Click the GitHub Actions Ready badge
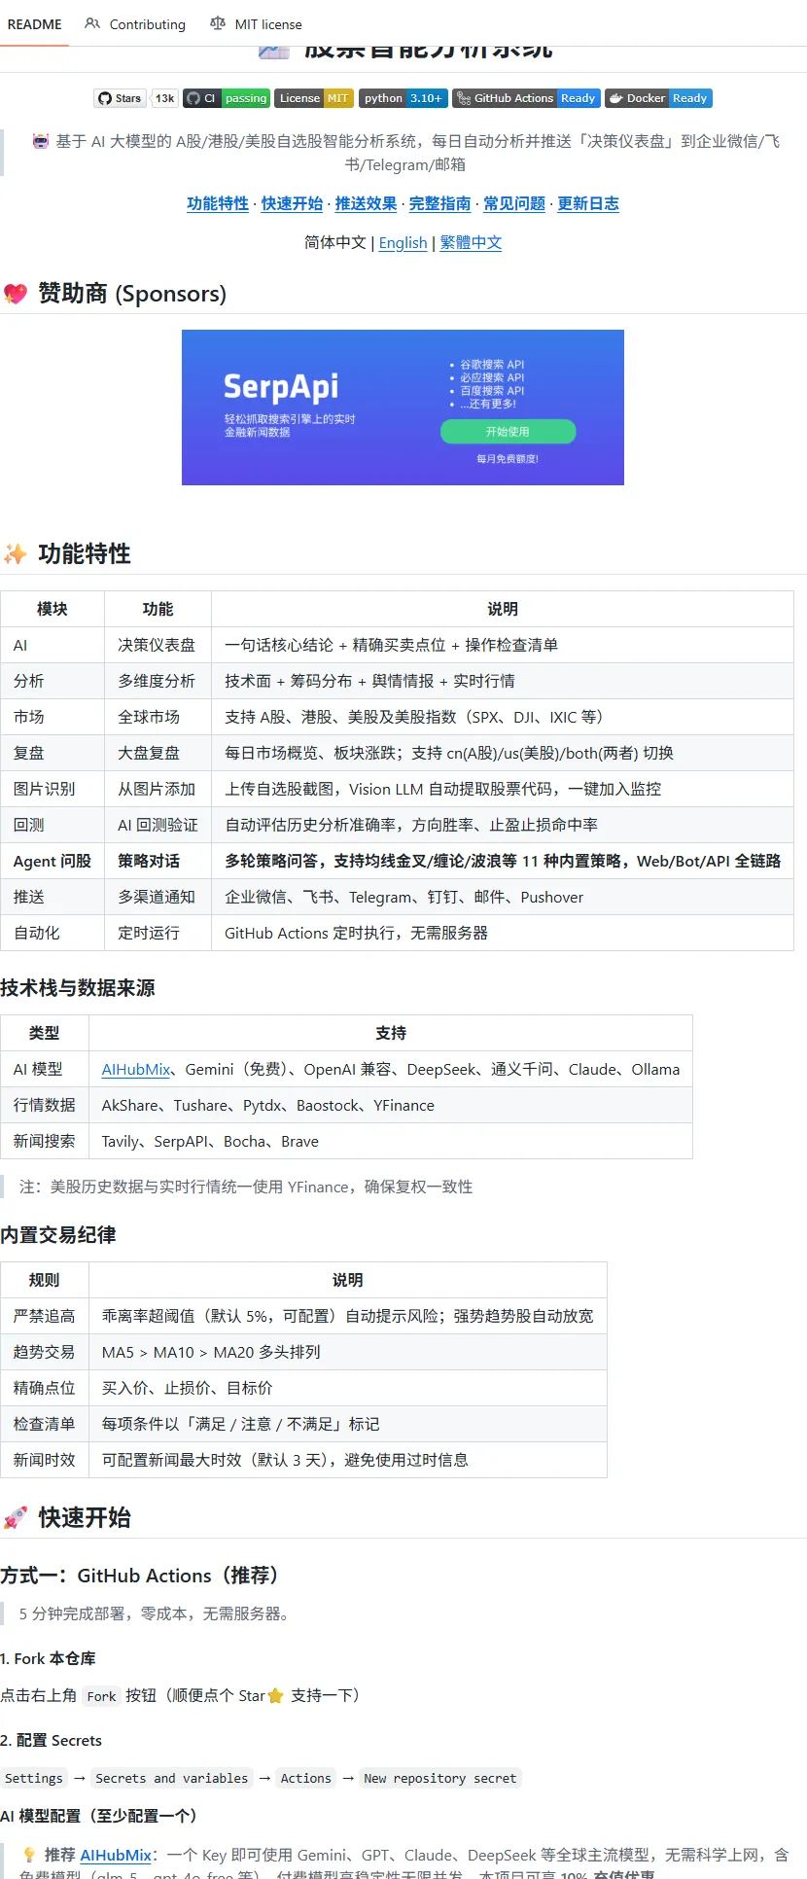The image size is (807, 1879). coord(526,98)
